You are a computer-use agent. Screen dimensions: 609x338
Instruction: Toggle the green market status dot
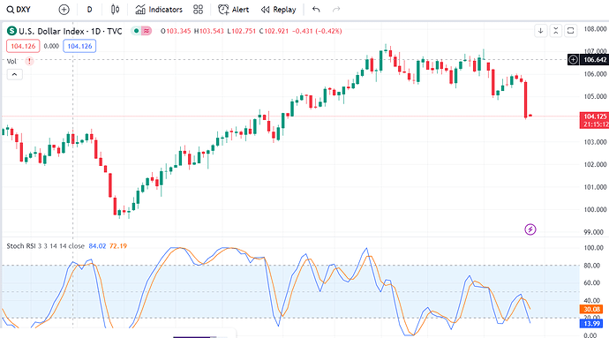tap(136, 31)
